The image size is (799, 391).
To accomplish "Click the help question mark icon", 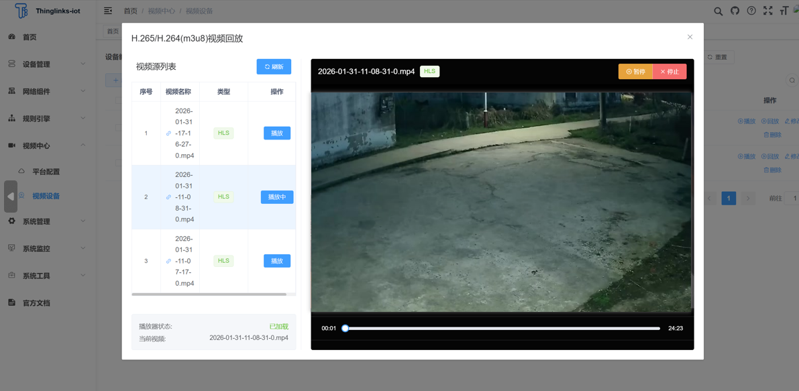I will [x=751, y=11].
